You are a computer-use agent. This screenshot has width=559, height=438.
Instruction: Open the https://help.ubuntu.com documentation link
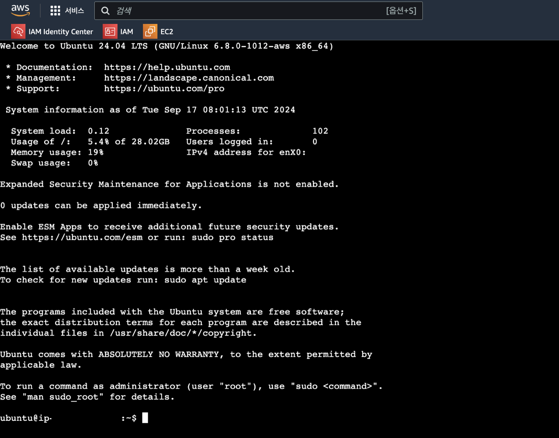pos(167,67)
